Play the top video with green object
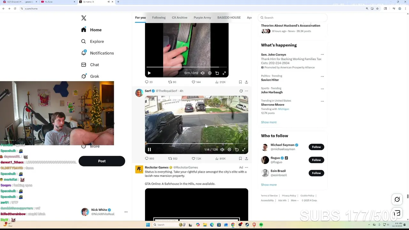 coord(149,73)
